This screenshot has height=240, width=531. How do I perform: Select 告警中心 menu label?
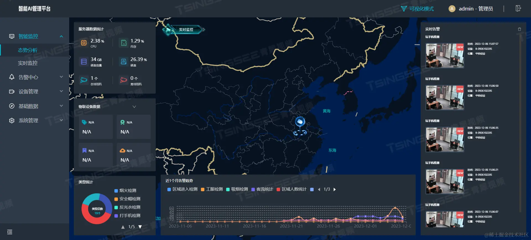coord(28,77)
